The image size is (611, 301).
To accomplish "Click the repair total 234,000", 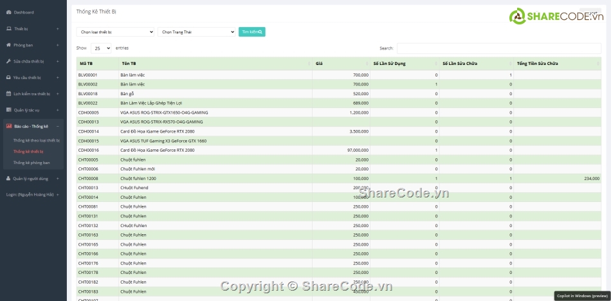I will coord(592,179).
